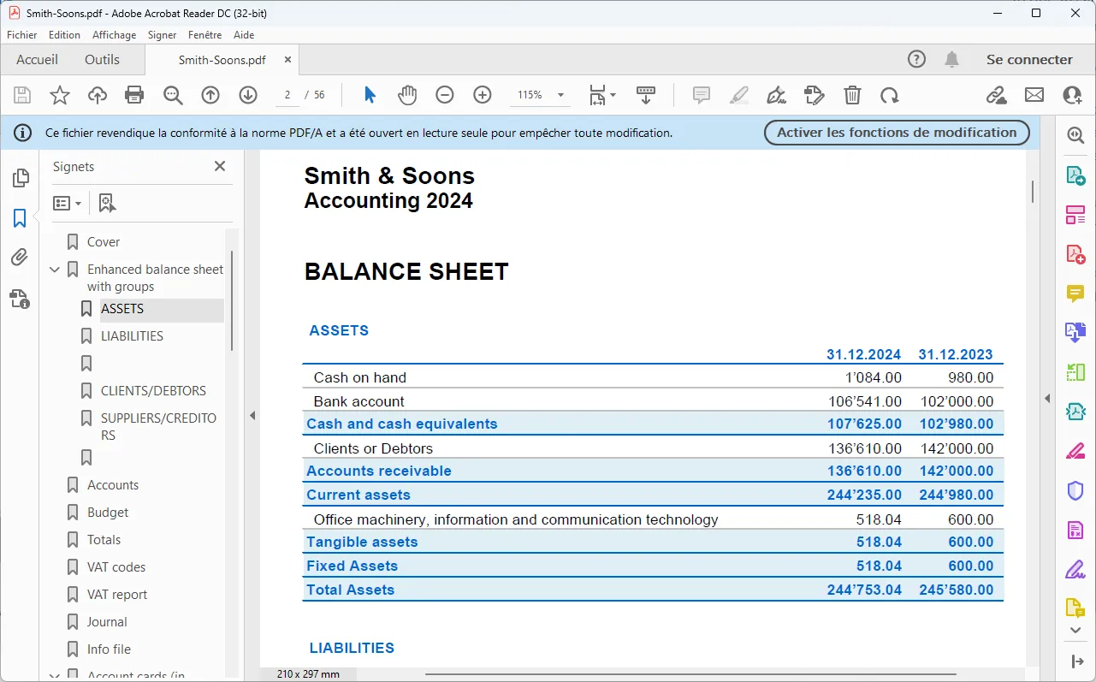Click Activer les fonctions de modification
This screenshot has height=682, width=1096.
[896, 133]
